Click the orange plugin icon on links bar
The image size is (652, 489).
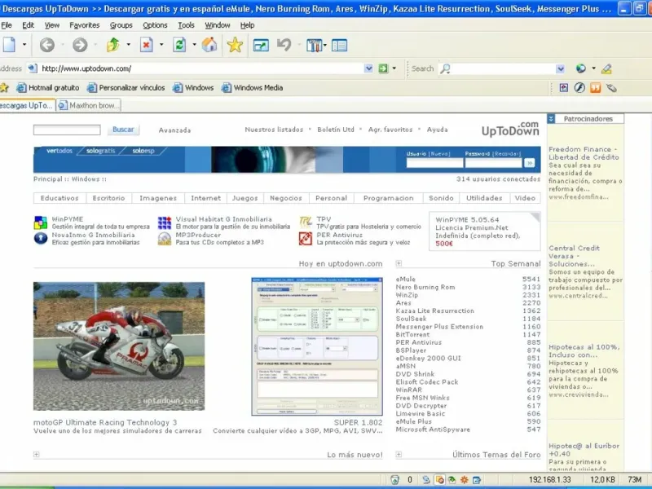pos(596,88)
